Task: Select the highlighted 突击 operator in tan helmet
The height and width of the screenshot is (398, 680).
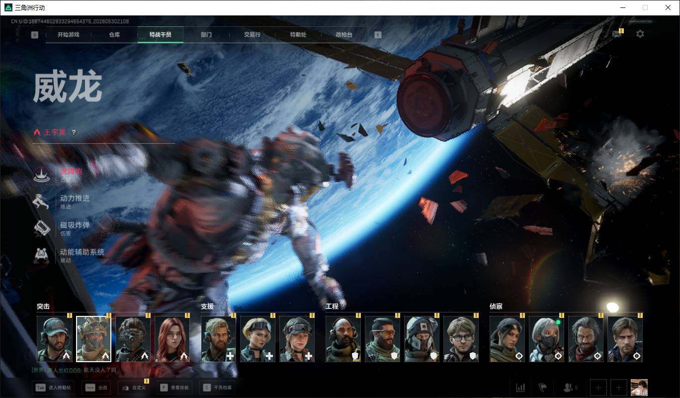Action: point(93,339)
